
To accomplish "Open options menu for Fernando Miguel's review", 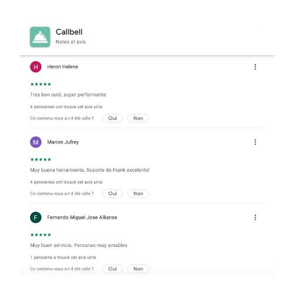I will click(x=255, y=218).
